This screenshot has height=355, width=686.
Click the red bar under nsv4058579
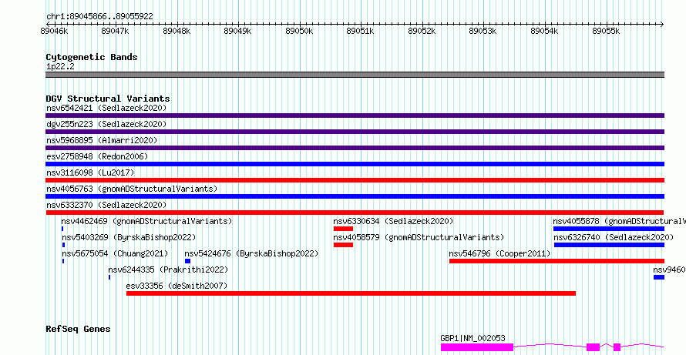[343, 245]
